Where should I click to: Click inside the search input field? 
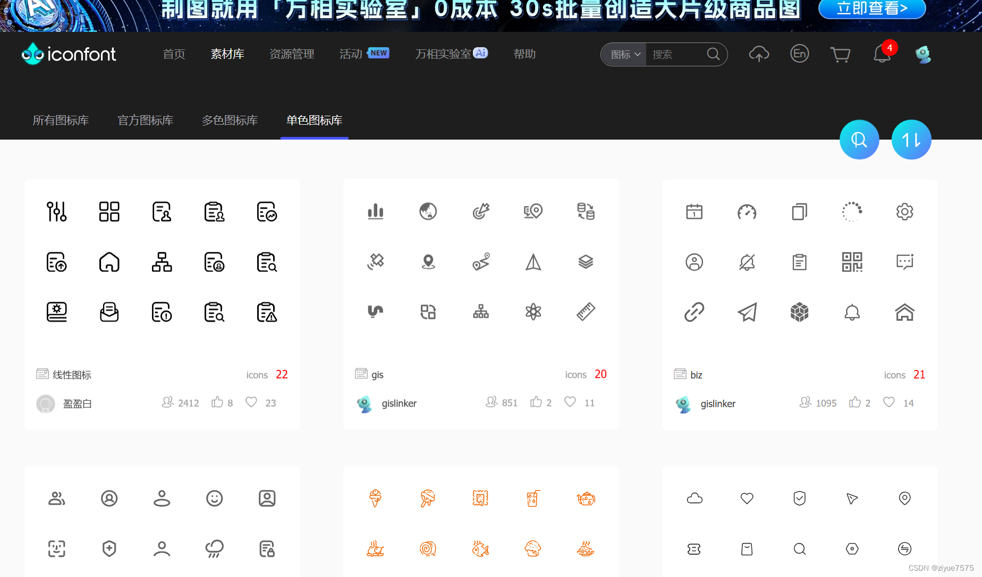tap(675, 54)
